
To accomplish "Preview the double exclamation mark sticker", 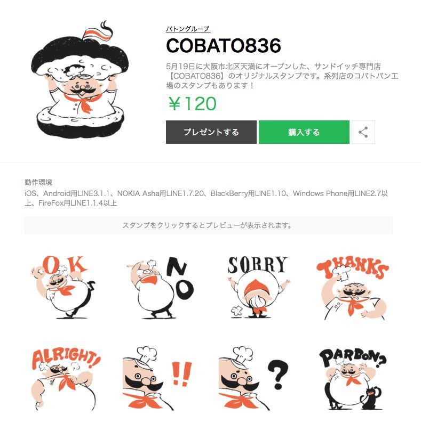I will [158, 378].
